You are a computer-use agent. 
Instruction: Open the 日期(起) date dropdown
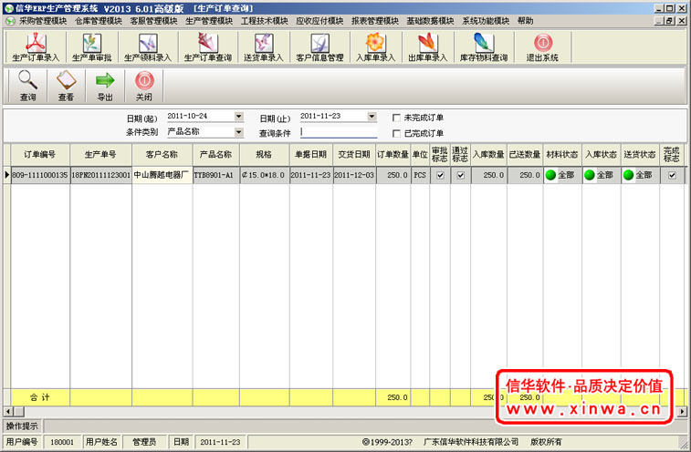click(239, 117)
